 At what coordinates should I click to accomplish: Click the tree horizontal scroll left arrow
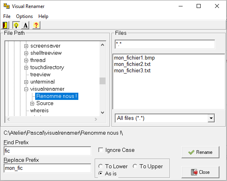8,119
